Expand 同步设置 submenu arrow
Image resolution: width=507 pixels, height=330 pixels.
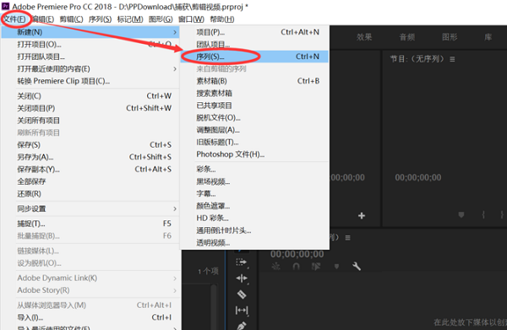tap(175, 209)
